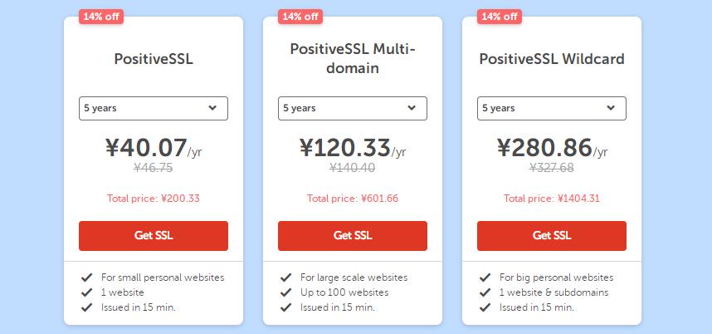Image resolution: width=712 pixels, height=334 pixels.
Task: Get SSL for PositiveSSL Multi-domain
Action: (353, 235)
